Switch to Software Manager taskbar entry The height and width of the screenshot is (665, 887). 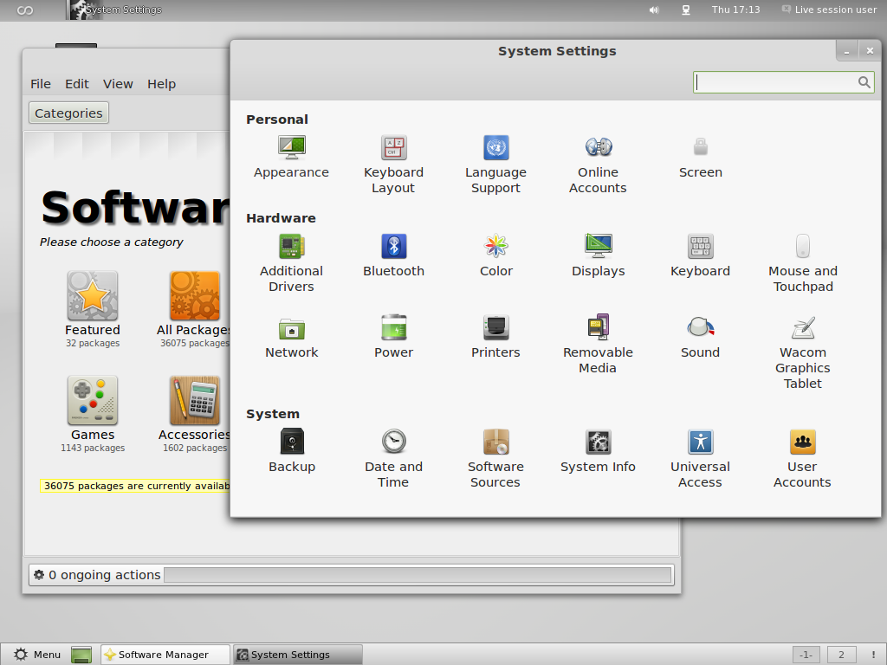165,655
